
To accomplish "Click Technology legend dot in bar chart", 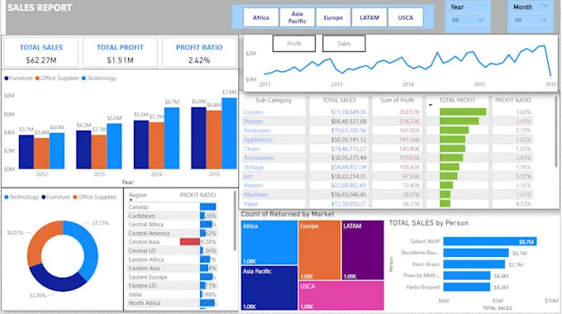I will 83,78.
